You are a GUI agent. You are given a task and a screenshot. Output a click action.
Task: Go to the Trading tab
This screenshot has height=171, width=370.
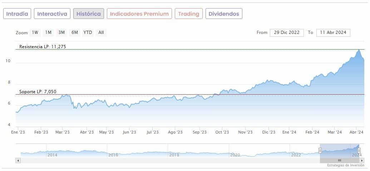[x=188, y=14]
